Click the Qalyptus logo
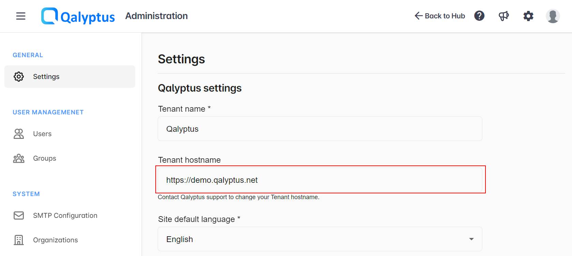 (78, 16)
